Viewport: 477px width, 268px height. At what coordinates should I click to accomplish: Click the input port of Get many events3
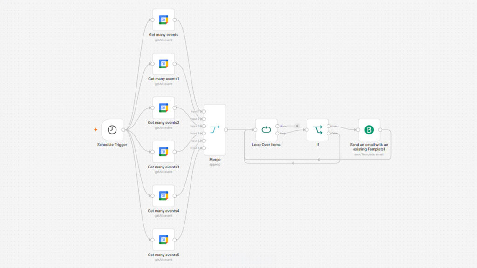152,152
